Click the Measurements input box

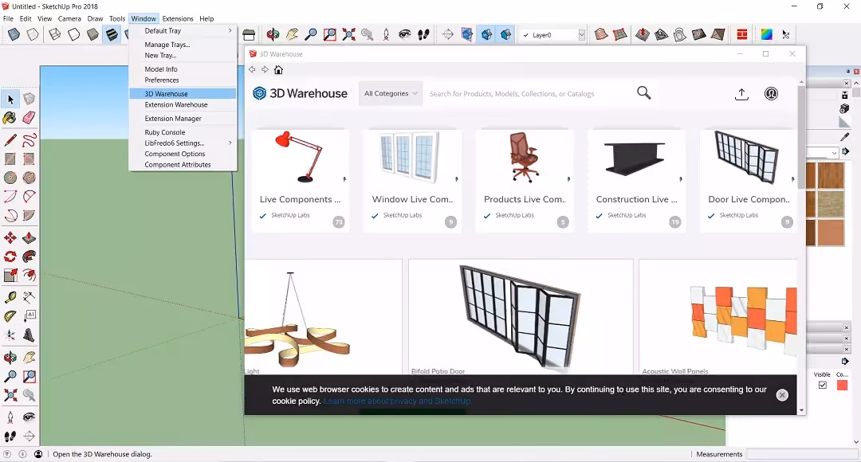[803, 454]
